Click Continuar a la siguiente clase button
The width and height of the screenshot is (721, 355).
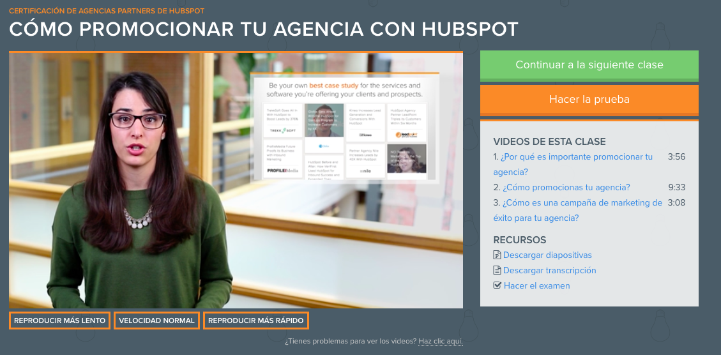(589, 65)
